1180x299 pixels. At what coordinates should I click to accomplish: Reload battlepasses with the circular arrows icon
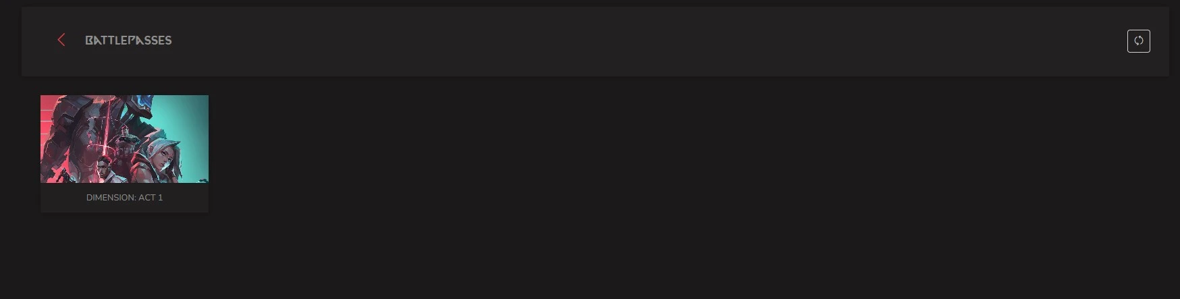pyautogui.click(x=1138, y=40)
